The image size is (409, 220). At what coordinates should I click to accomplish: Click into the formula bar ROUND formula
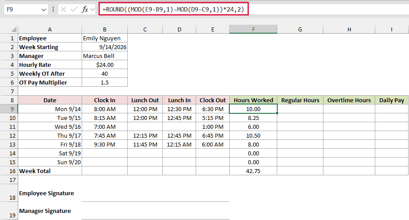173,10
